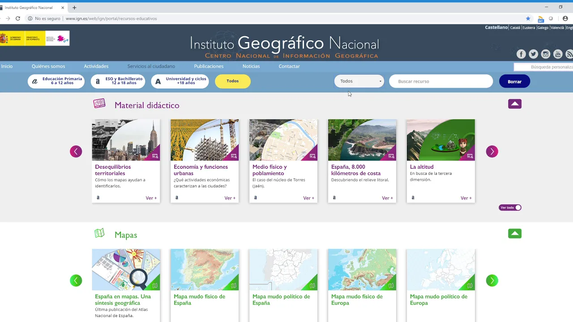
Task: Open the Twitter social icon
Action: (533, 54)
